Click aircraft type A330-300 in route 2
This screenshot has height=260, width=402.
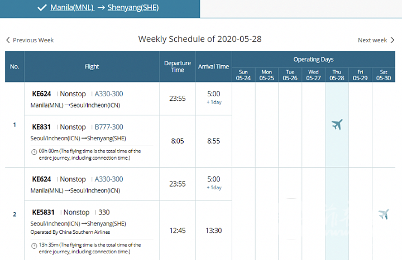[x=109, y=179]
